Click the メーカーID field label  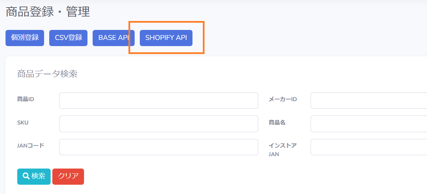pyautogui.click(x=283, y=99)
